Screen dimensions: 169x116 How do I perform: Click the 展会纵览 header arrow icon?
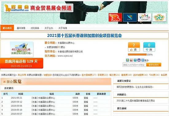4,82
